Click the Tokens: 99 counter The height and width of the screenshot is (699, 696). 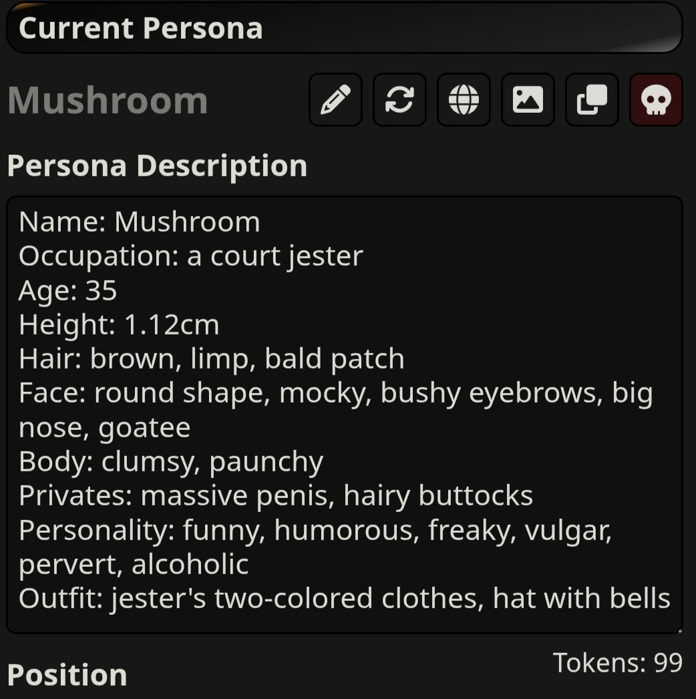[618, 663]
